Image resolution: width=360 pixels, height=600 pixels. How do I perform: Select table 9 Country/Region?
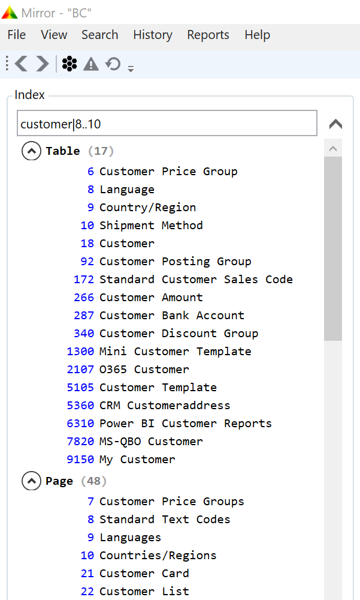pos(141,208)
